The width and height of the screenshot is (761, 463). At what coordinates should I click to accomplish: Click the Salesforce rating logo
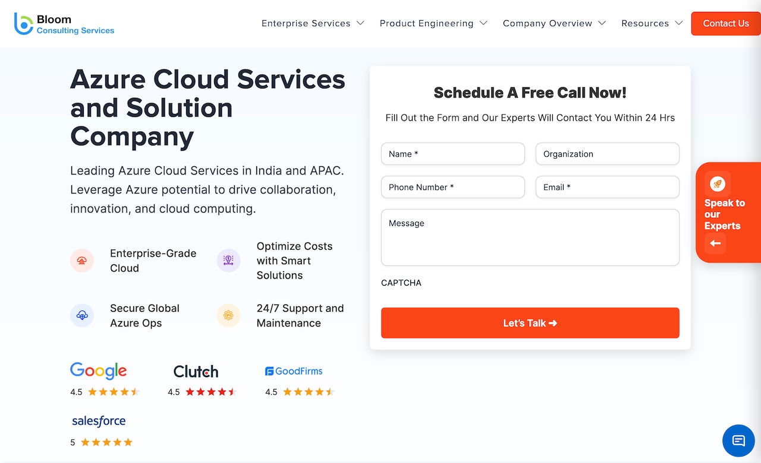[99, 421]
